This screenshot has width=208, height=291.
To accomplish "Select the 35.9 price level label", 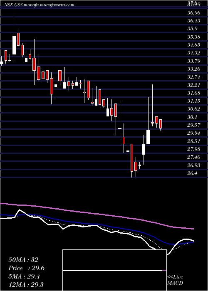I will click(192, 29).
